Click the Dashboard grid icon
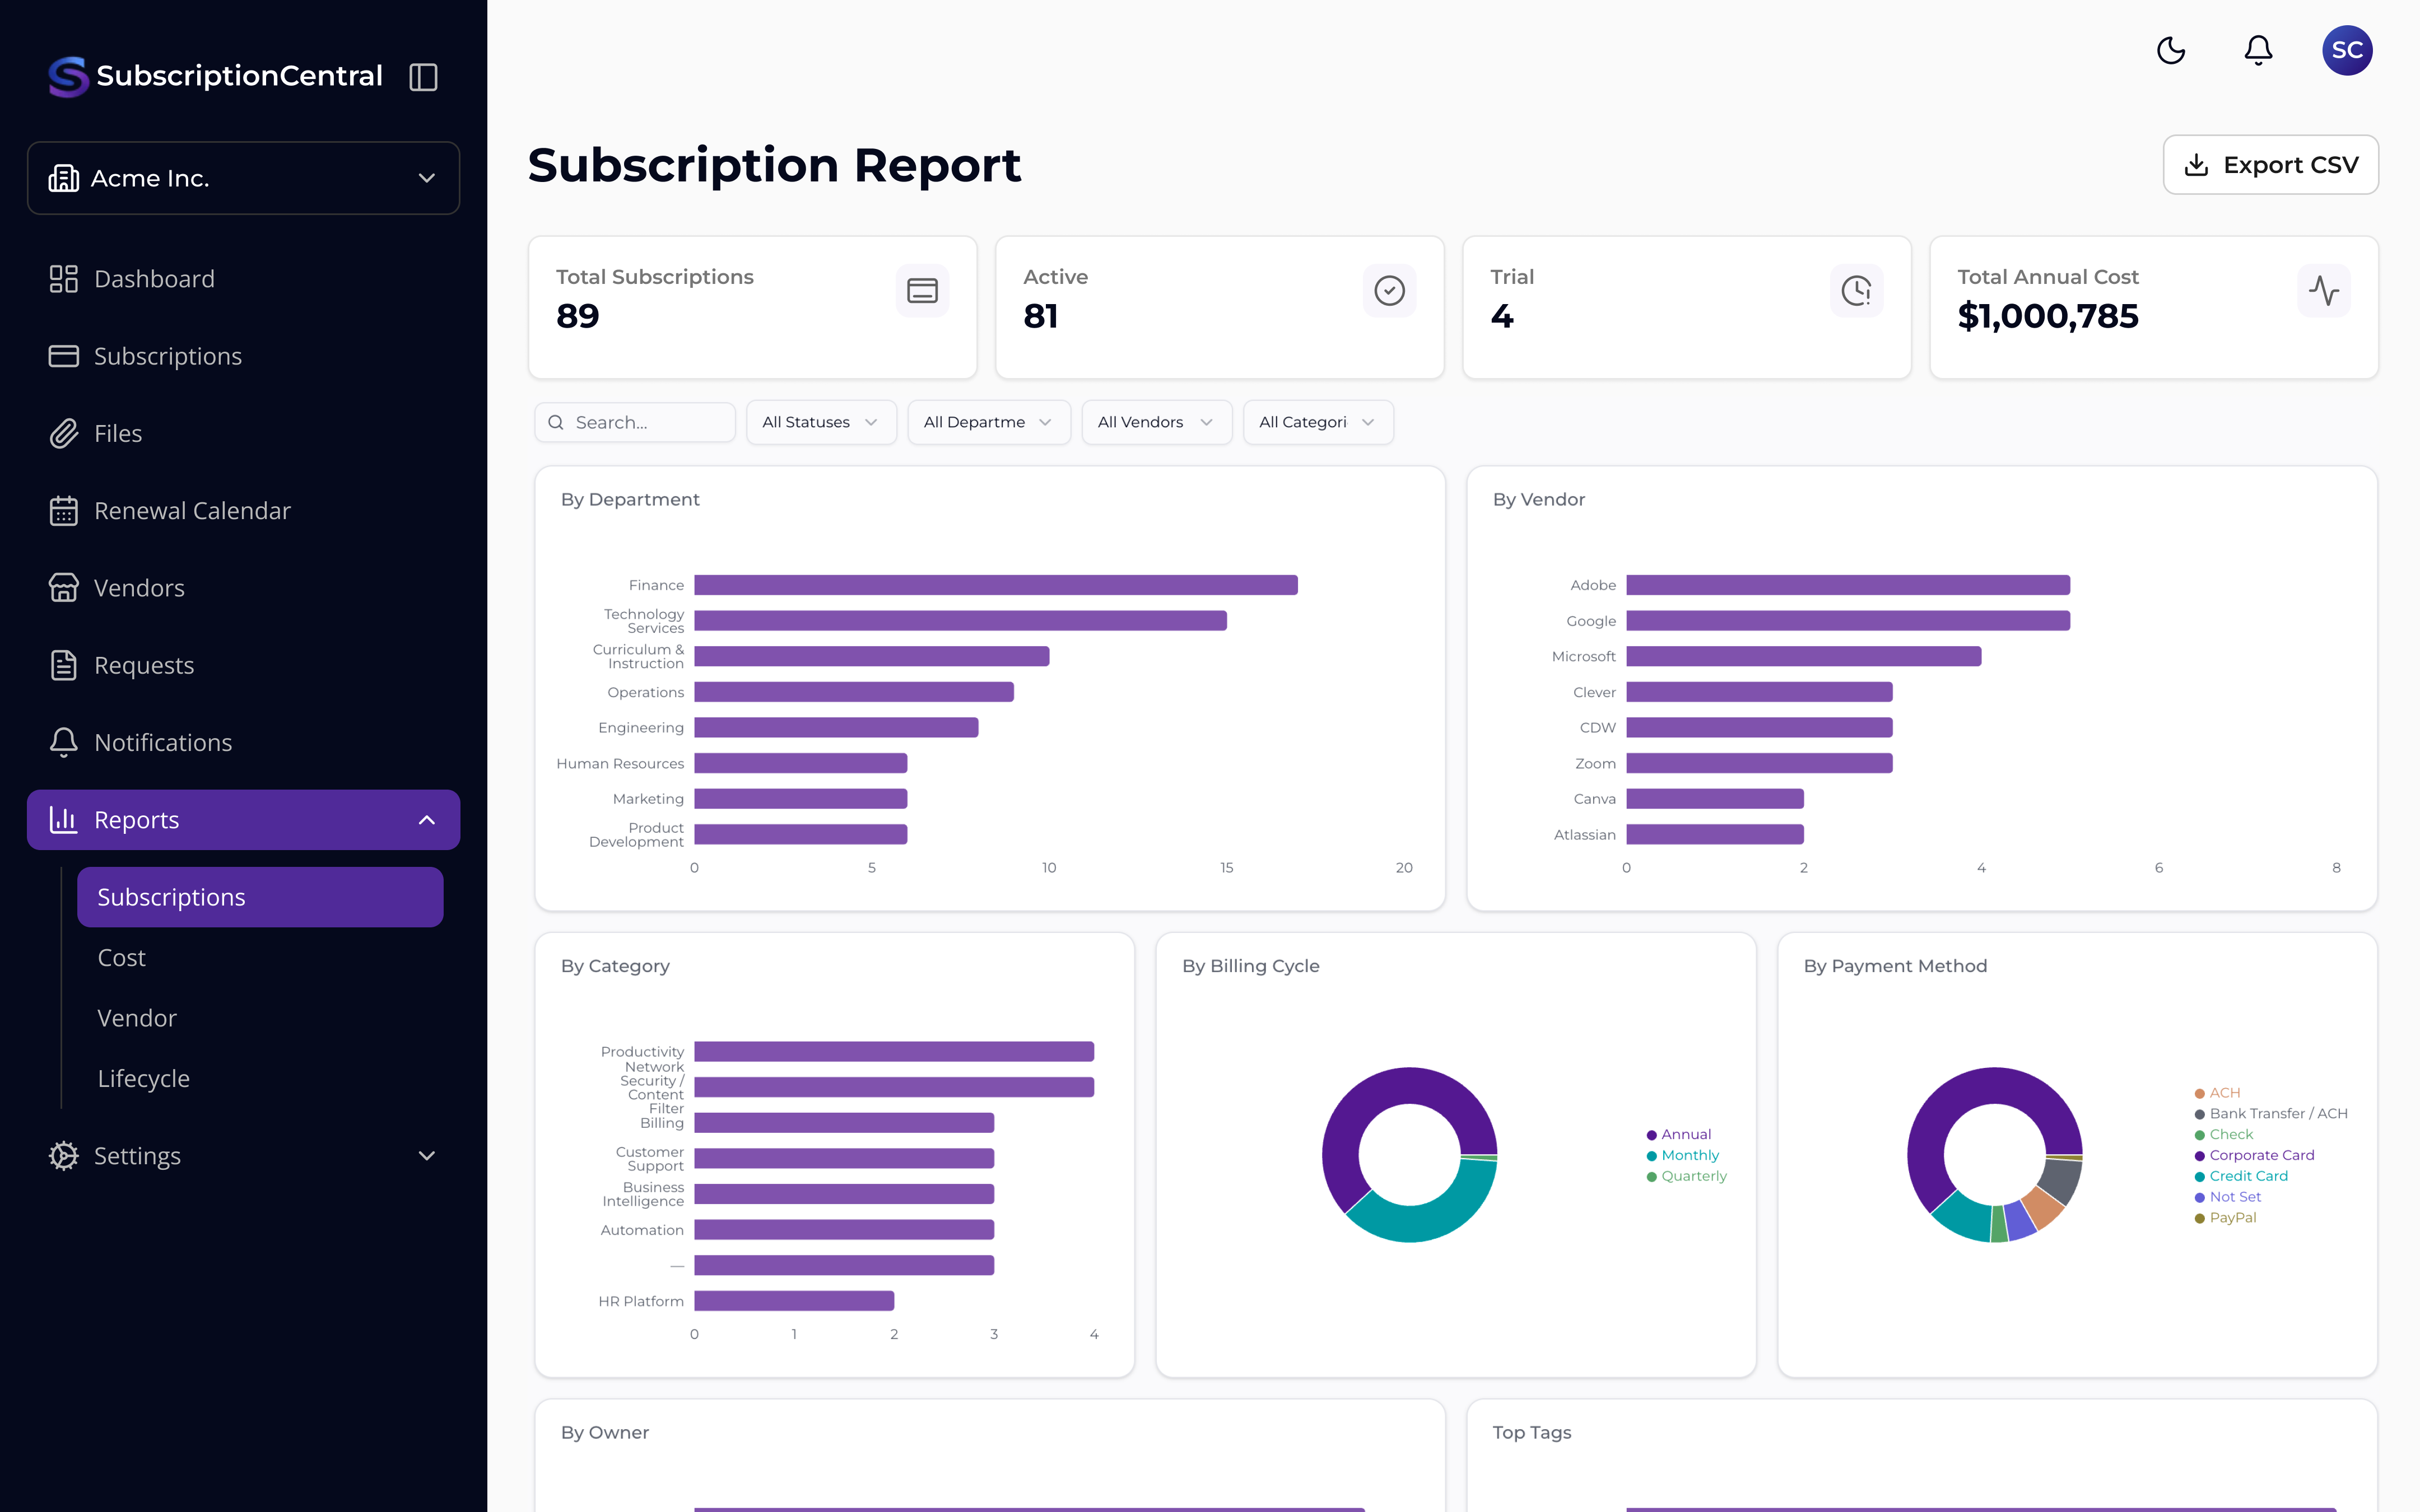2420x1512 pixels. click(64, 279)
